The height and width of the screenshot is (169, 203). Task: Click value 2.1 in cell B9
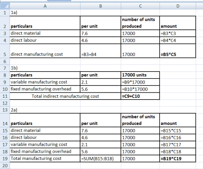tap(101, 82)
